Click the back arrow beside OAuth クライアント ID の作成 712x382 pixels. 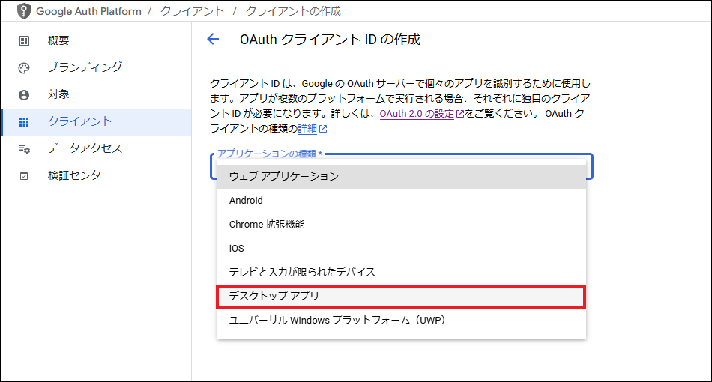point(213,40)
